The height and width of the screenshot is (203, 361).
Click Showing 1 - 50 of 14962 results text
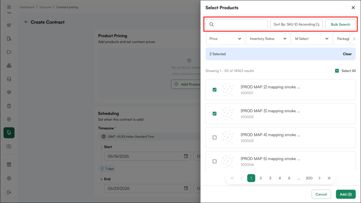[230, 71]
